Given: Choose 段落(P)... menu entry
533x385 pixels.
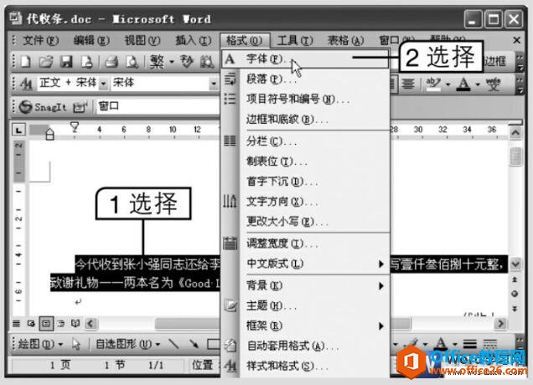Looking at the screenshot, I should [305, 80].
